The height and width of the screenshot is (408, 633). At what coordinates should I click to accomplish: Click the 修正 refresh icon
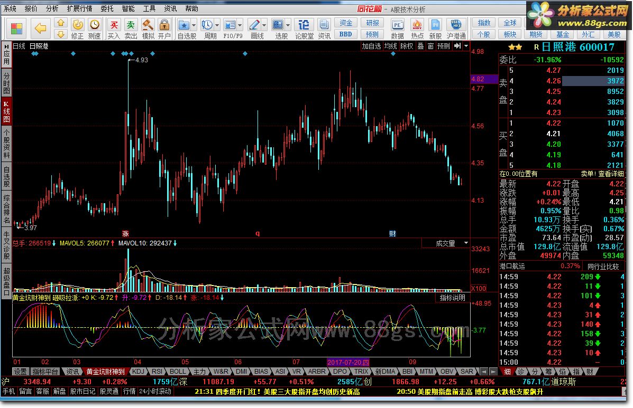tap(78, 25)
